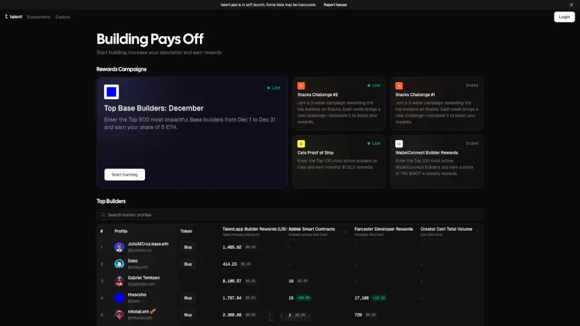Viewport: 580px width, 326px height.
Task: Sort by Active Smart Contracts column
Action: [345, 231]
